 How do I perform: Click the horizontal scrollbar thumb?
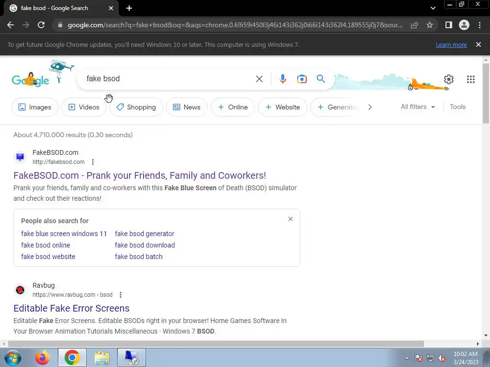point(216,344)
